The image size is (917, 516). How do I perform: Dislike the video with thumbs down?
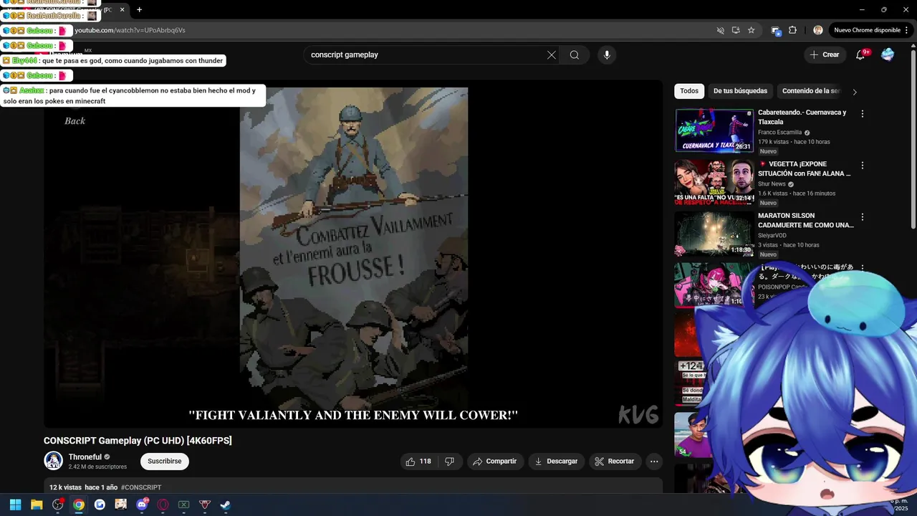[450, 462]
